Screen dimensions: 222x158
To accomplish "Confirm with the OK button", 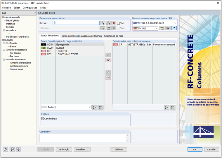I will coord(195,149).
